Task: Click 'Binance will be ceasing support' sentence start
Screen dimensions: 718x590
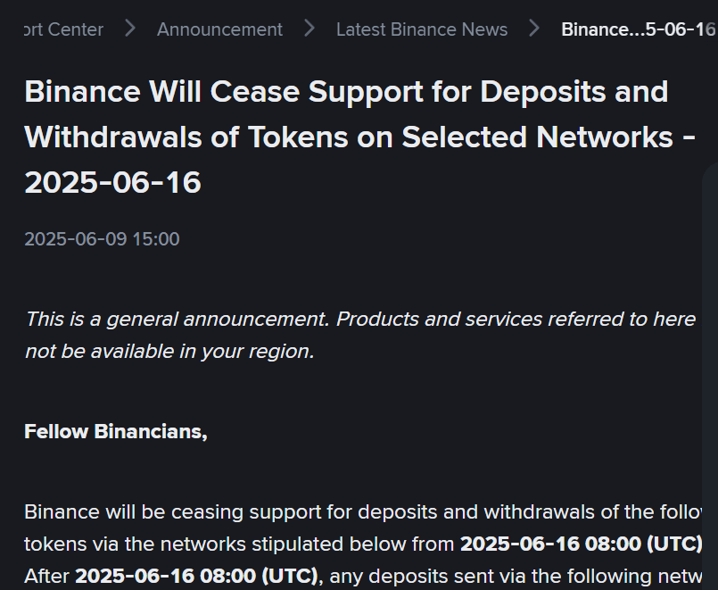Action: coord(178,512)
